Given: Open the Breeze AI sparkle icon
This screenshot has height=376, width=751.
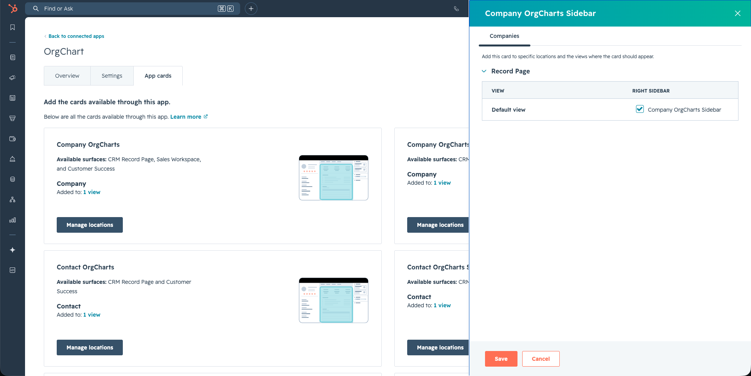Looking at the screenshot, I should click(x=13, y=250).
